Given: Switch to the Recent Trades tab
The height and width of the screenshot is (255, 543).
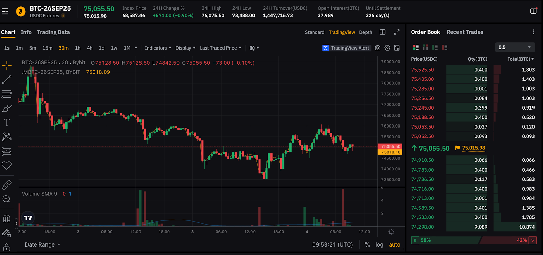Looking at the screenshot, I should pos(465,32).
